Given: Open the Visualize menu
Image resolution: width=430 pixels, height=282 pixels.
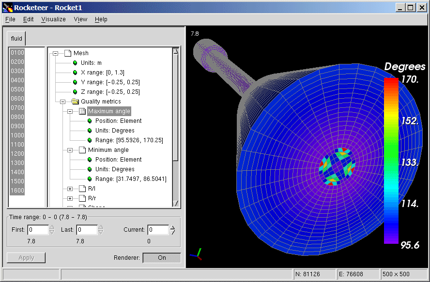Looking at the screenshot, I should (53, 19).
